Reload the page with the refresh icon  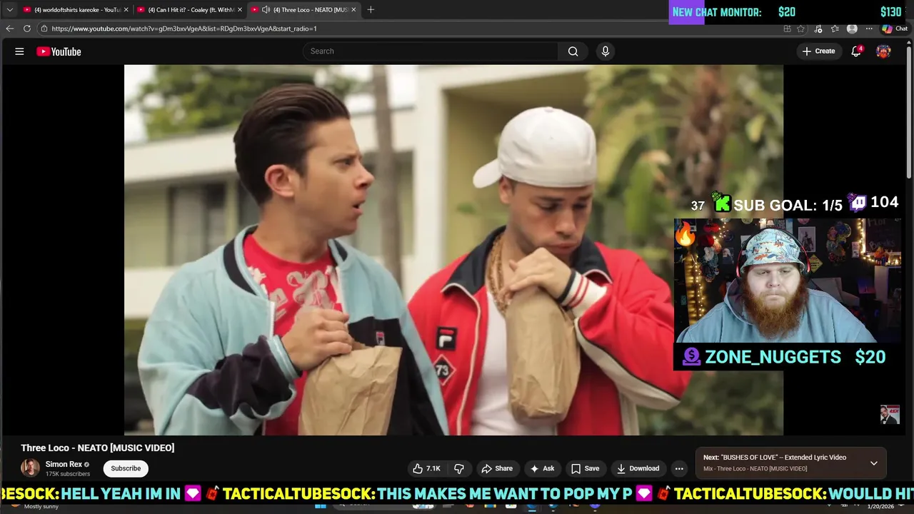tap(27, 29)
